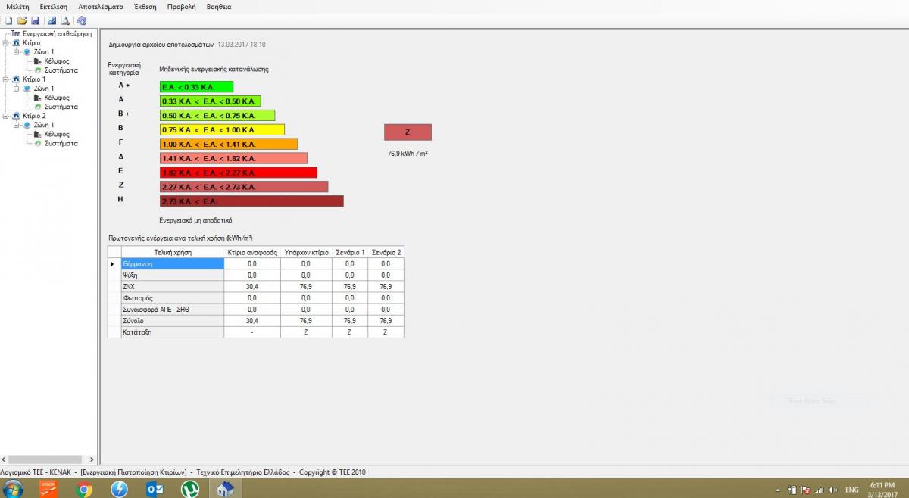
Task: Click the Open folder toolbar icon
Action: tap(22, 20)
